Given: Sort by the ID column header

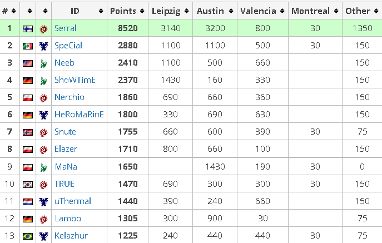Looking at the screenshot, I should 79,11.
